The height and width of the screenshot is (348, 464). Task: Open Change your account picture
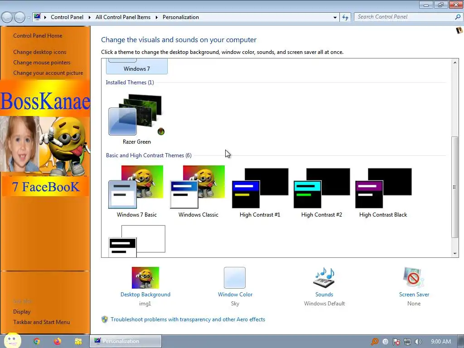click(x=48, y=73)
